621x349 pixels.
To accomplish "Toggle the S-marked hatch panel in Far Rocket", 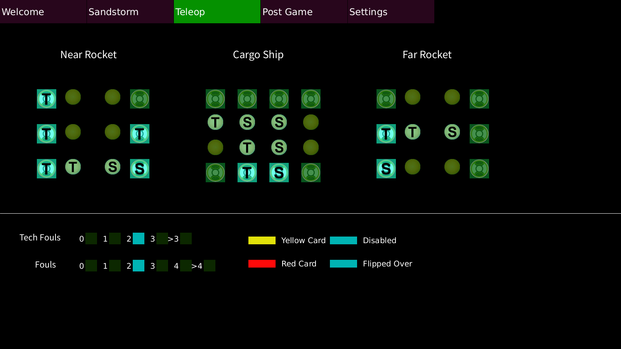I will coord(386,169).
